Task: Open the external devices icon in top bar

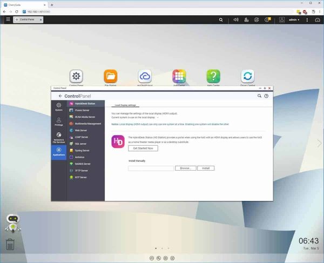Action: click(256, 19)
